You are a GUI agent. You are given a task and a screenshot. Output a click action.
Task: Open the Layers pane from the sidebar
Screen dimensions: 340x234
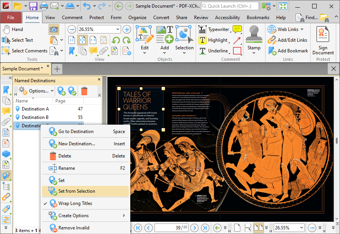pos(6,154)
